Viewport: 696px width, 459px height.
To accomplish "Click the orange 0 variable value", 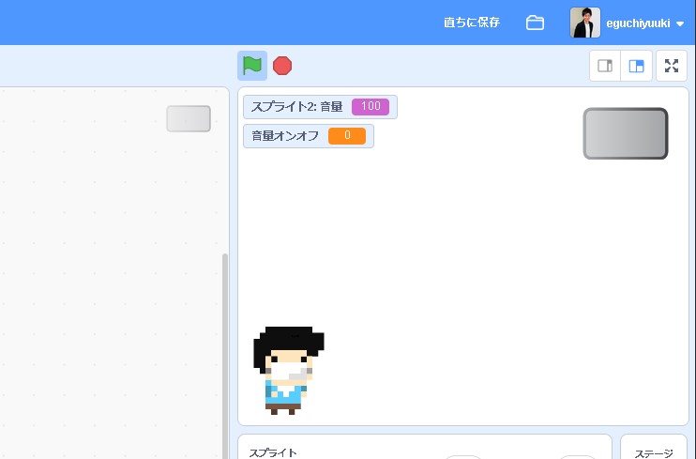I will click(x=347, y=136).
